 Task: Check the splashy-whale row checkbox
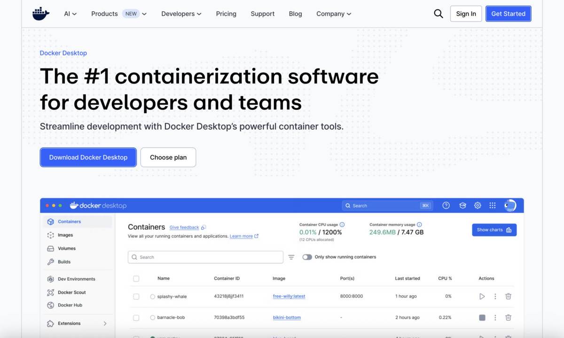[136, 297]
